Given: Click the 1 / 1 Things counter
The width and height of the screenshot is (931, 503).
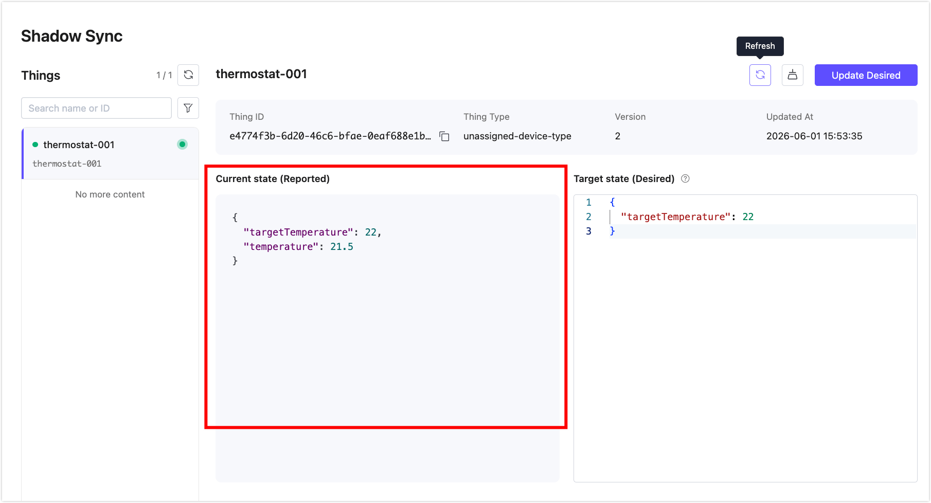Looking at the screenshot, I should point(164,76).
